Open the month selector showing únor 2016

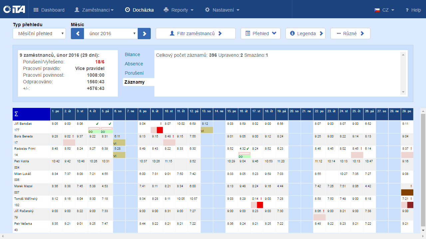pos(110,34)
